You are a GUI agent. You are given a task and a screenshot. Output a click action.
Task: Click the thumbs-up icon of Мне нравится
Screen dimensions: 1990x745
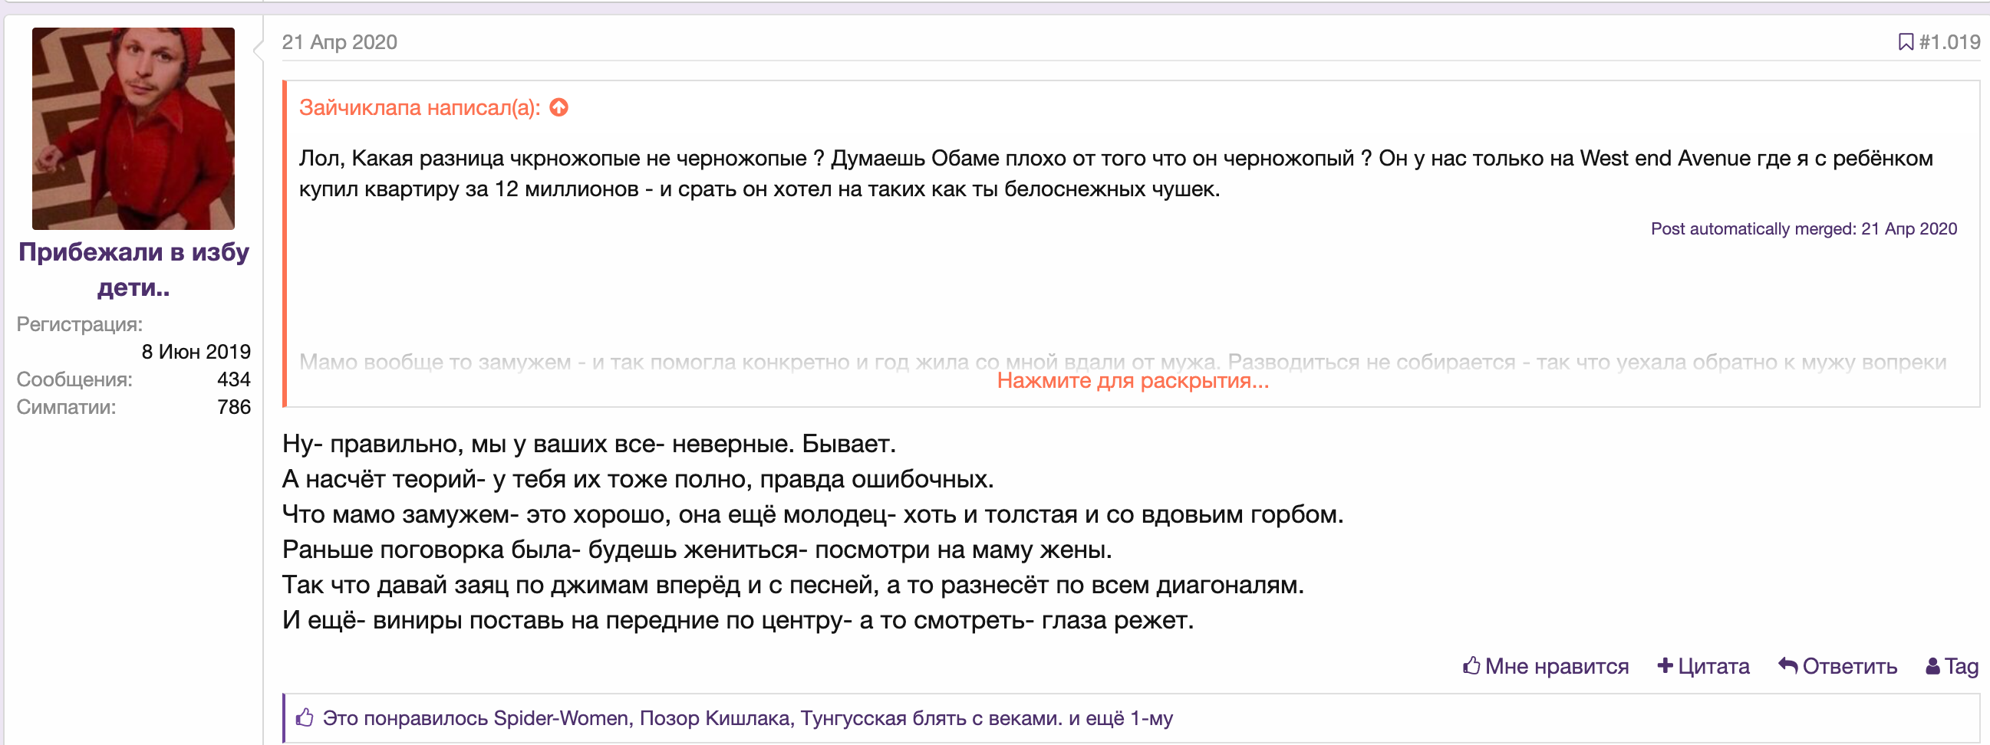click(x=1471, y=665)
